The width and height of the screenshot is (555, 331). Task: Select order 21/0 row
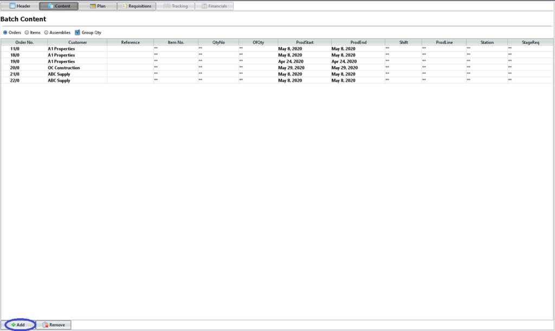pyautogui.click(x=277, y=74)
